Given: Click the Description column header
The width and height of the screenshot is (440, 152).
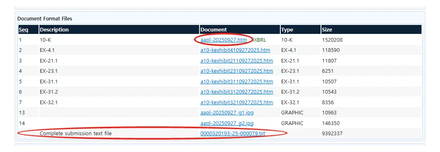Looking at the screenshot, I should (x=54, y=29).
